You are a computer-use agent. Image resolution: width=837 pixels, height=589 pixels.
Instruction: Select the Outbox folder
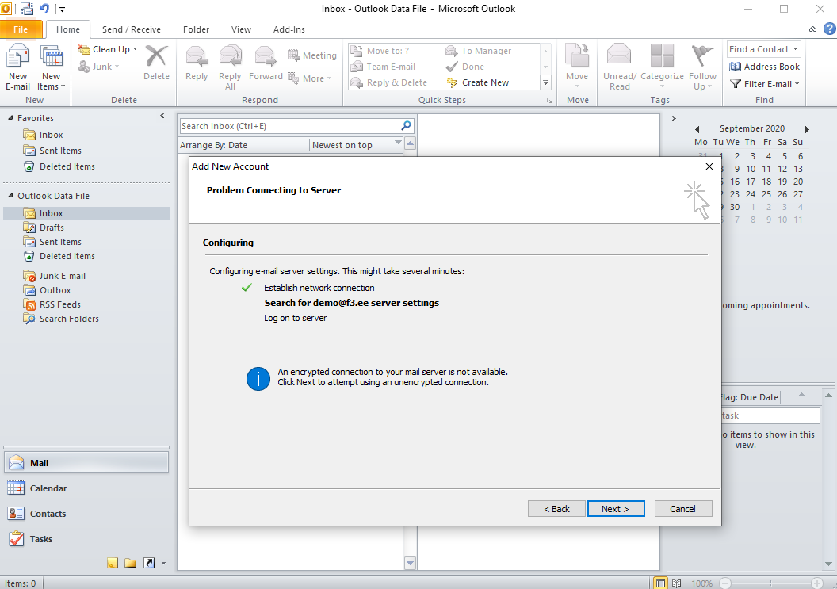pyautogui.click(x=55, y=290)
